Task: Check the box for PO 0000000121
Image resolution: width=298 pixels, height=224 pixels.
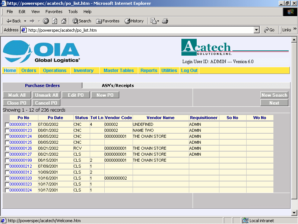Action: click(x=7, y=125)
